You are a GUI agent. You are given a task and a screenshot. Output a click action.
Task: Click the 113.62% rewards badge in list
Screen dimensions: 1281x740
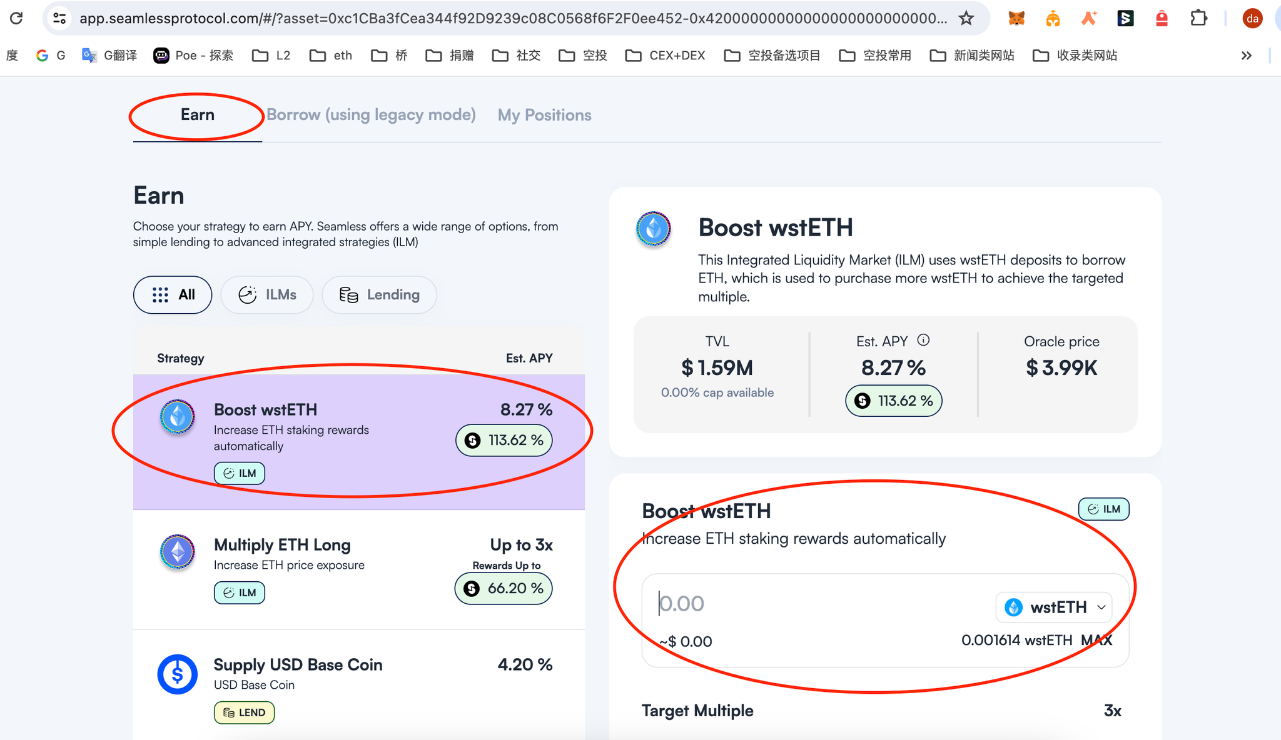click(504, 440)
